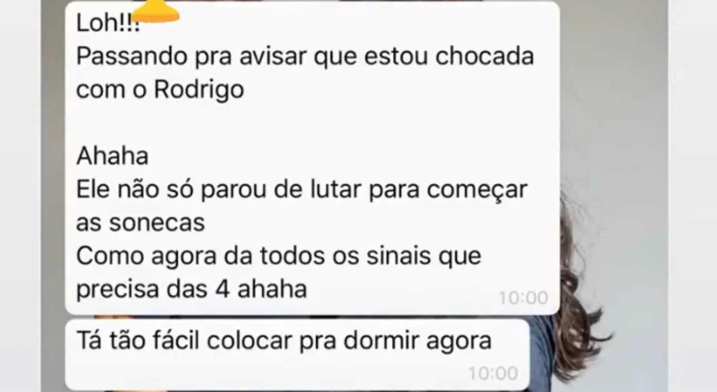Click the word Rodrigo in the message
Image resolution: width=717 pixels, height=392 pixels.
tap(198, 91)
